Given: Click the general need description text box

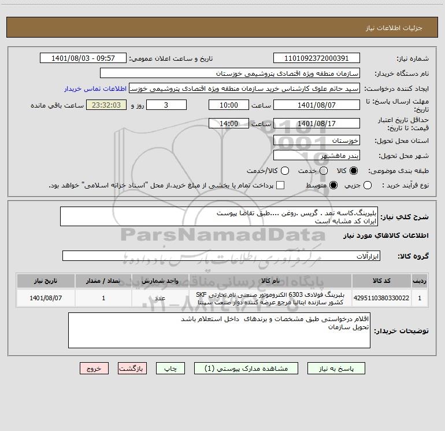Looking at the screenshot, I should (x=219, y=216).
